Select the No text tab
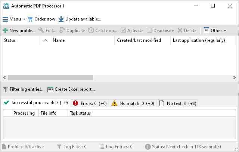This screenshot has width=239, height=152. 177,103
